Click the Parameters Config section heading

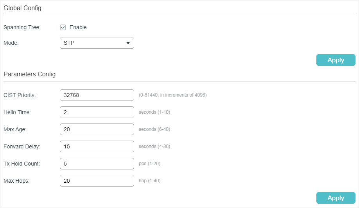(x=30, y=74)
